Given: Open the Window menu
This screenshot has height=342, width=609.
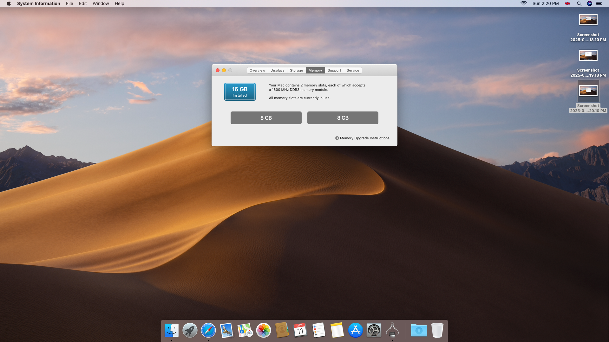Looking at the screenshot, I should (x=101, y=3).
